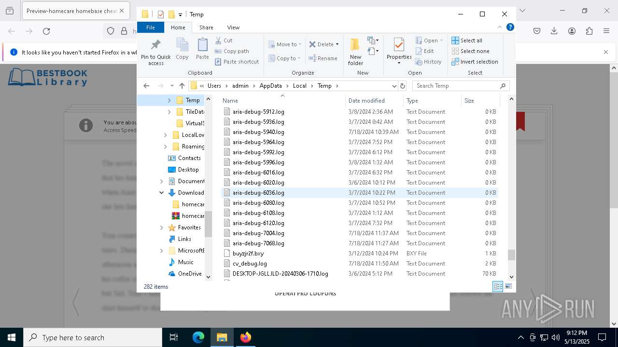Click the Windows Start button
618x347 pixels.
click(x=12, y=337)
